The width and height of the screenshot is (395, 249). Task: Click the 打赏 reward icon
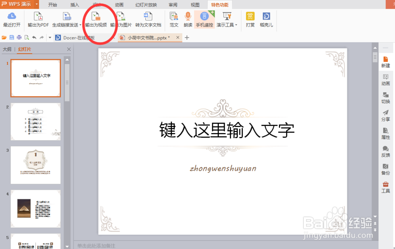coord(250,20)
